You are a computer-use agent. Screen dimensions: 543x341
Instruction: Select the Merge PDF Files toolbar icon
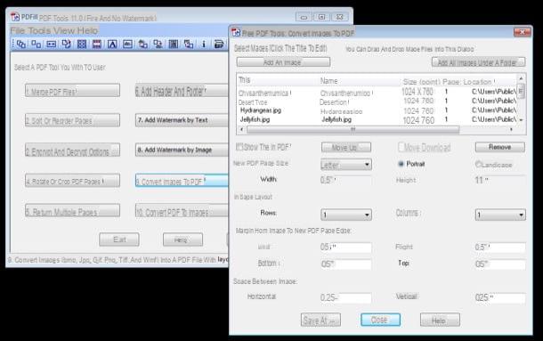point(20,44)
